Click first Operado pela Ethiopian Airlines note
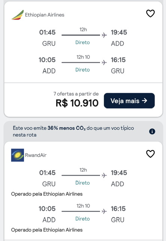 47,194
